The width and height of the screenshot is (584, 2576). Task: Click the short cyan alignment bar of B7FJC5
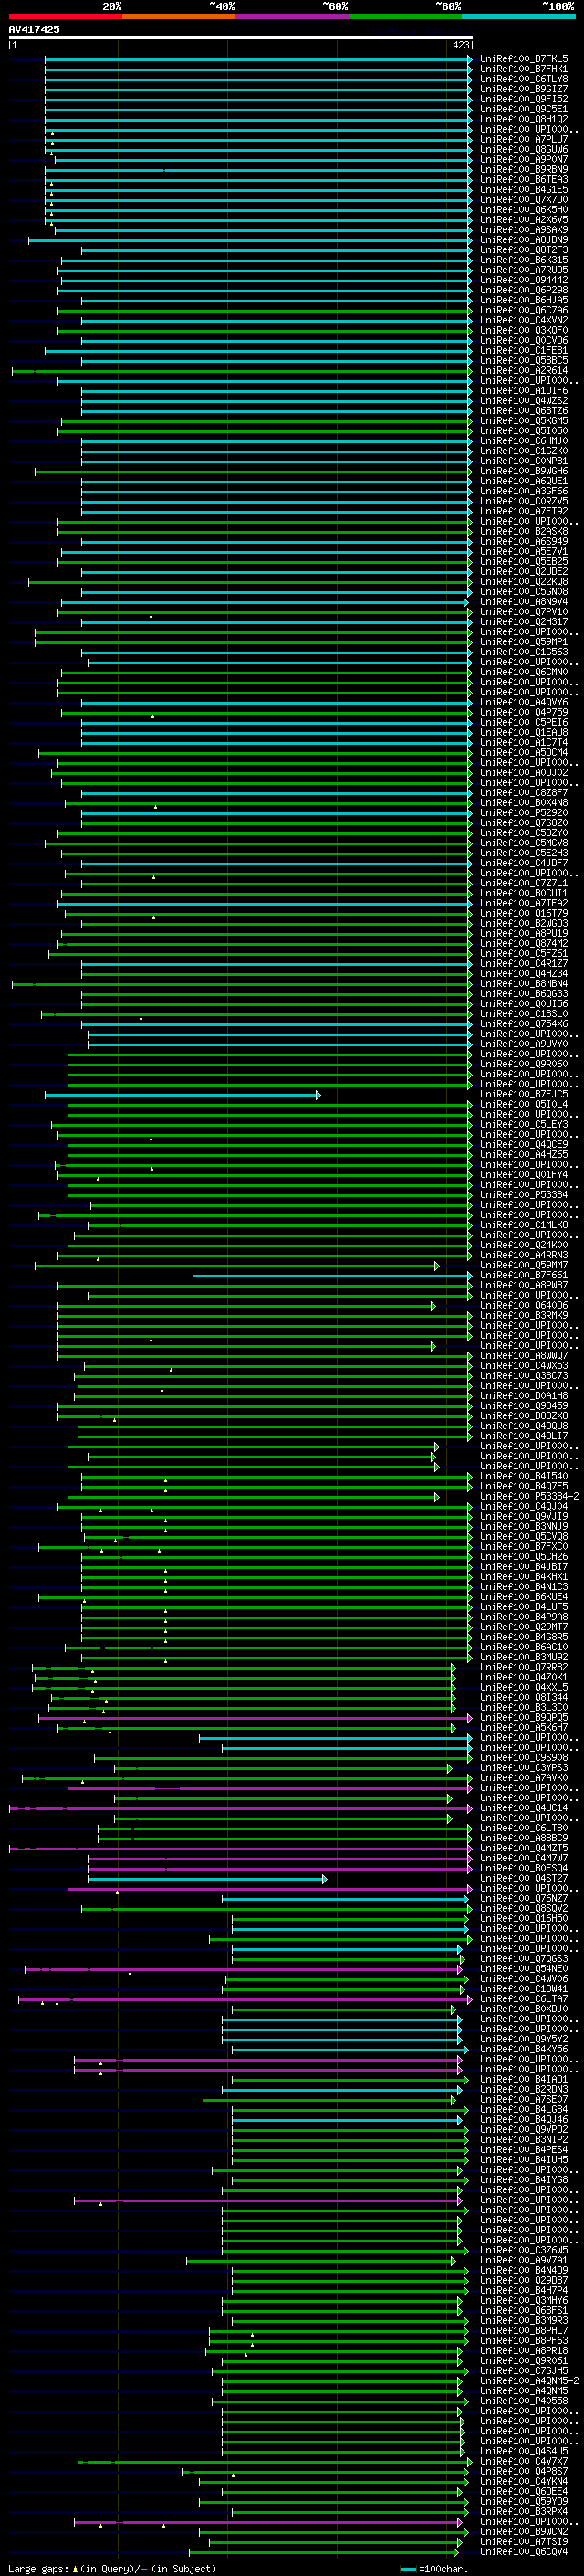coord(182,1095)
